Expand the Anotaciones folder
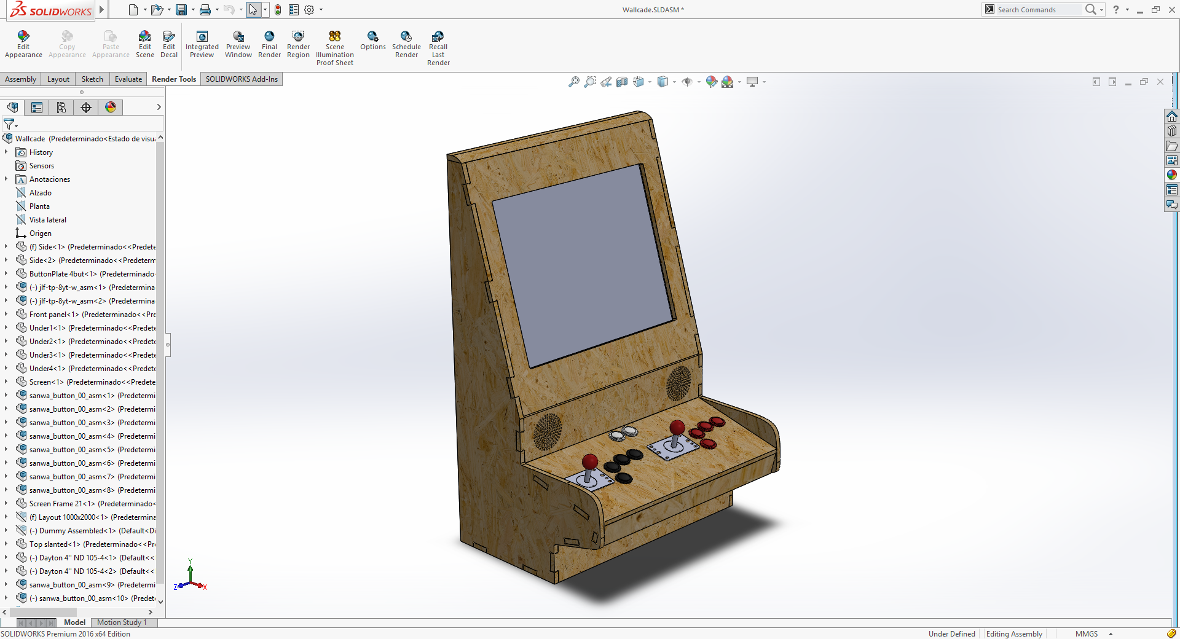This screenshot has height=639, width=1180. coord(6,179)
